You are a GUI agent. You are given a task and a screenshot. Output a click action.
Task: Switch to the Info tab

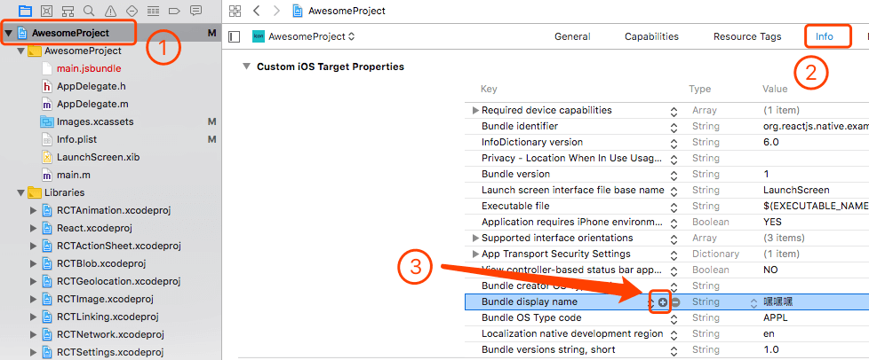(x=824, y=36)
